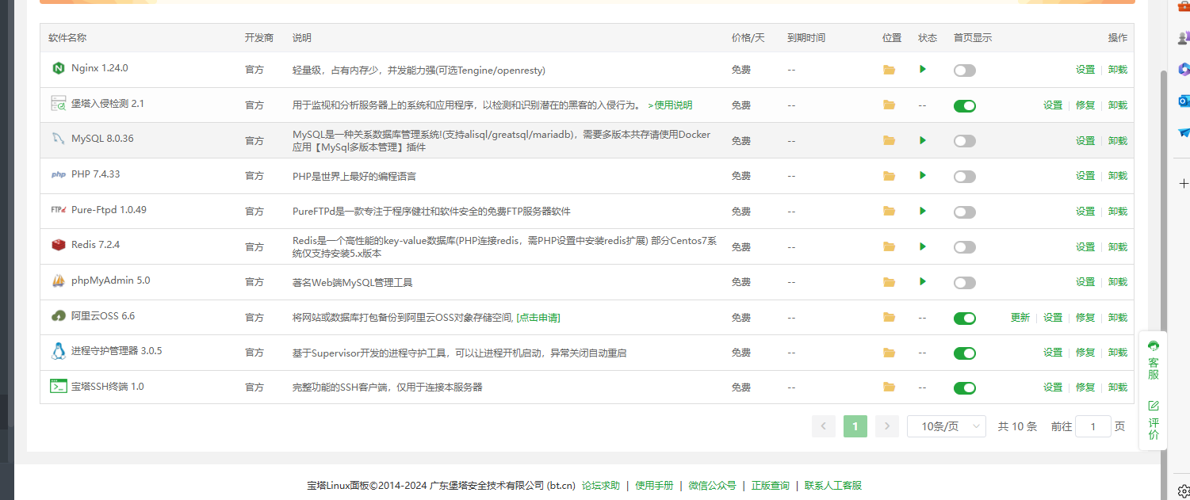Open 正版查询 footer link
This screenshot has width=1190, height=500.
(771, 486)
